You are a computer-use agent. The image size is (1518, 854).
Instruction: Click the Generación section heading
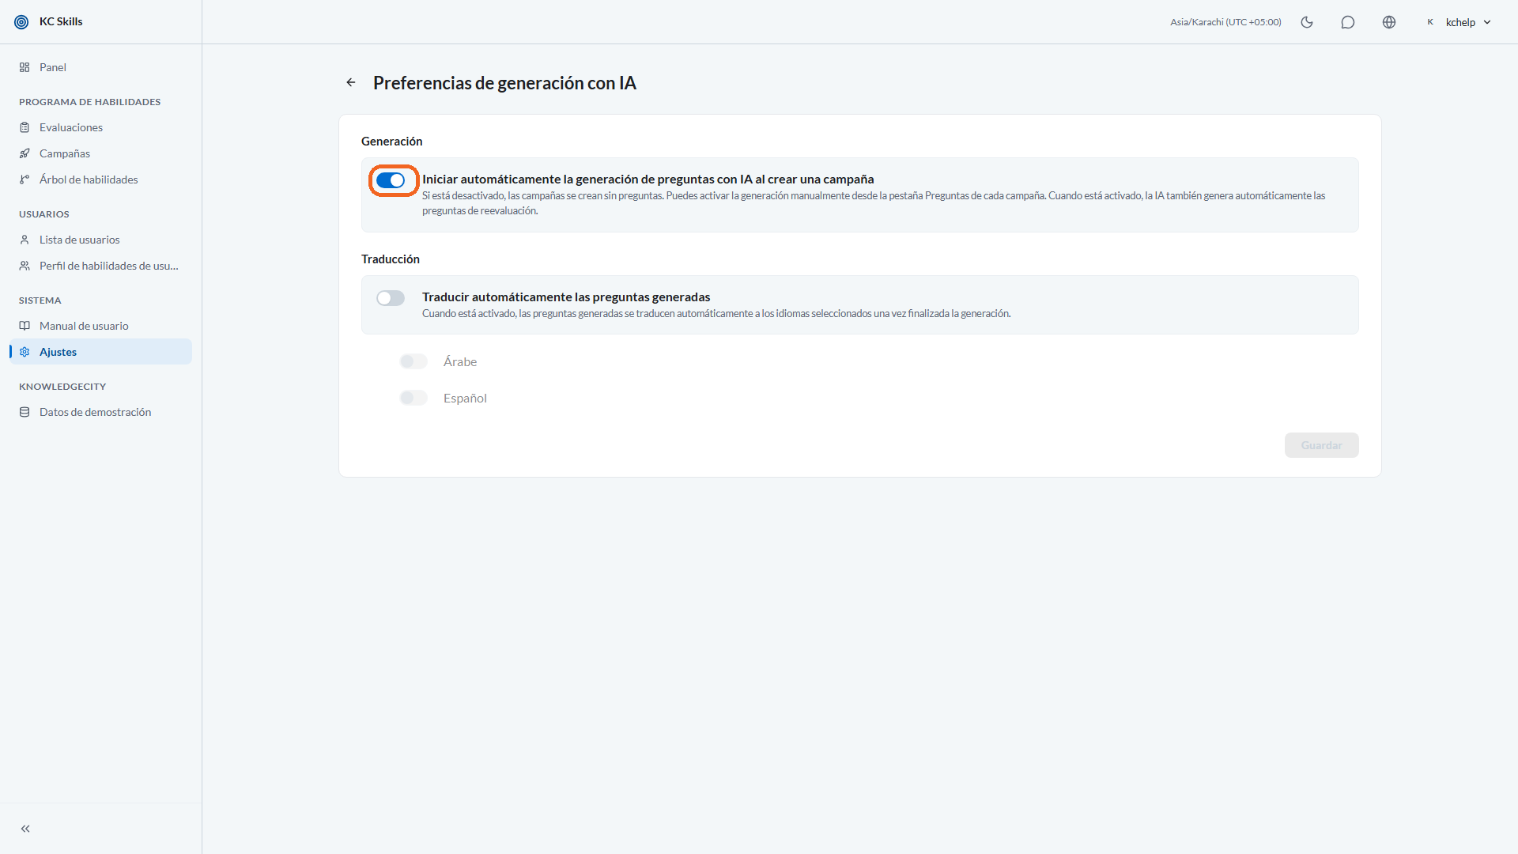point(392,141)
